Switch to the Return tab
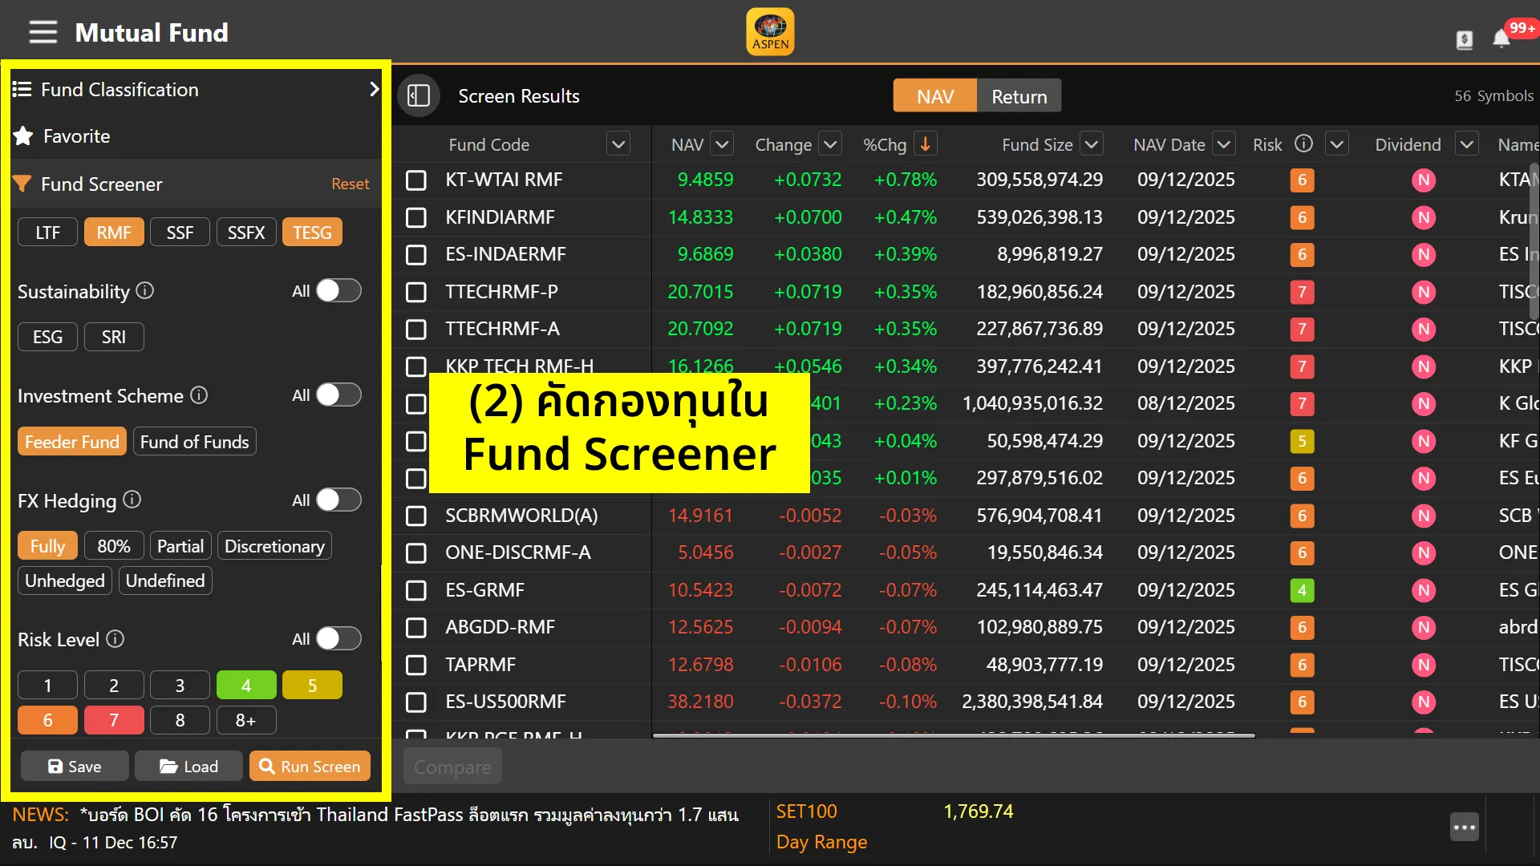The height and width of the screenshot is (866, 1540). (x=1019, y=96)
